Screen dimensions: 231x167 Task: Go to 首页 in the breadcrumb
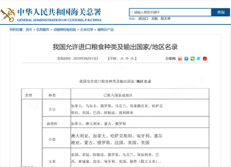click(x=29, y=29)
